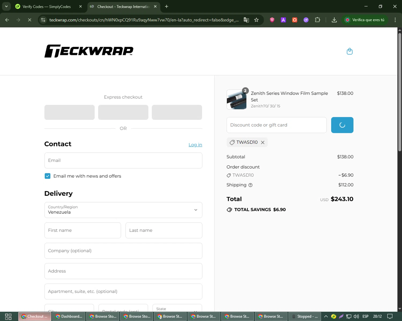Open a new browser tab

click(x=166, y=6)
